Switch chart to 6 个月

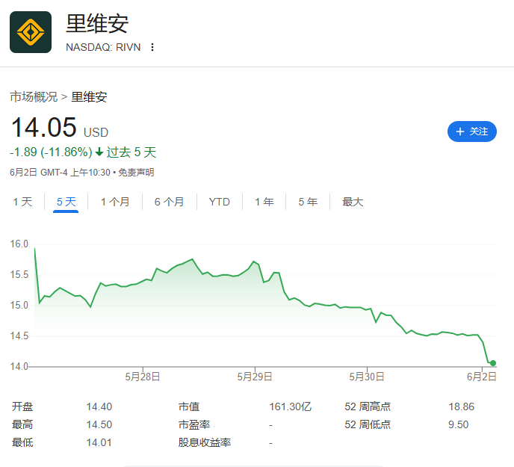tap(169, 202)
